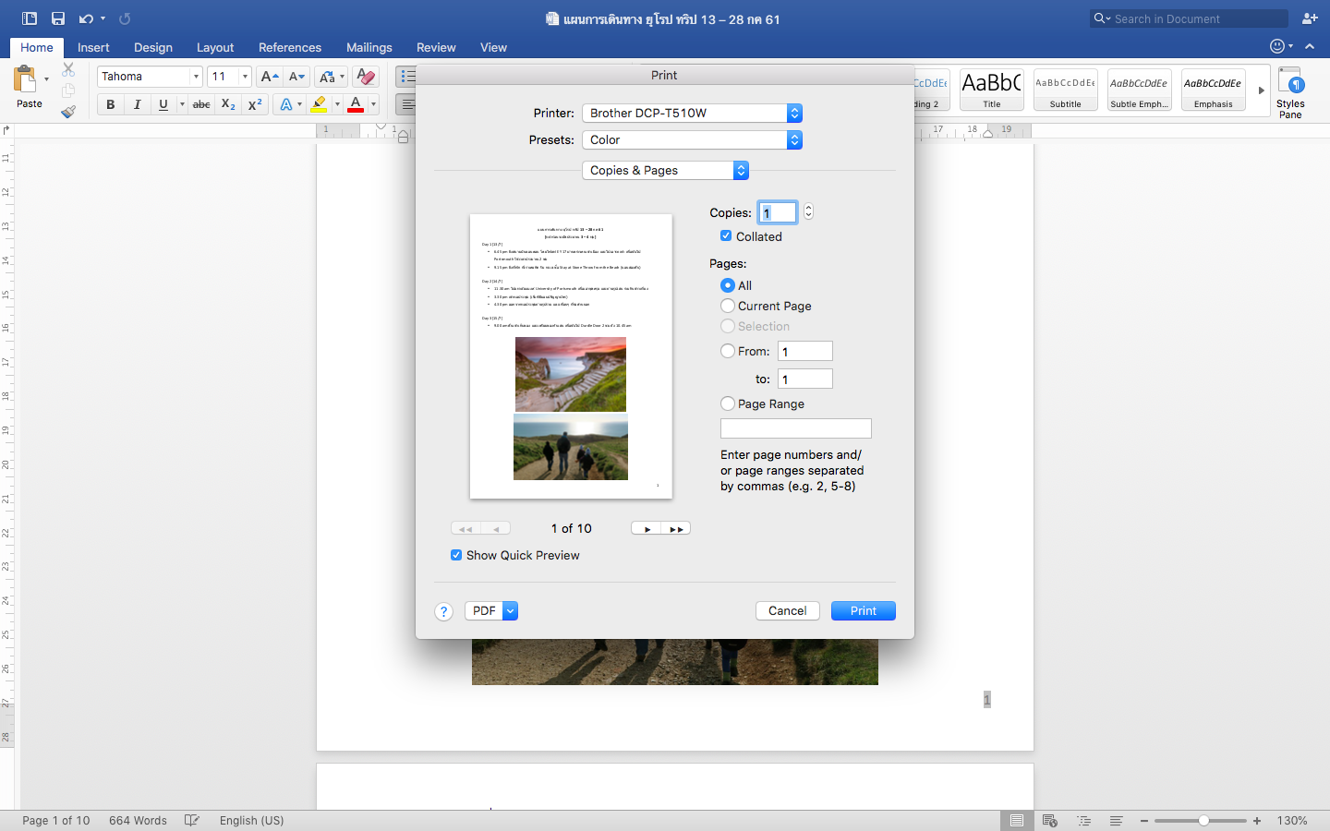
Task: Open the Copies & Pages dropdown
Action: 665,170
